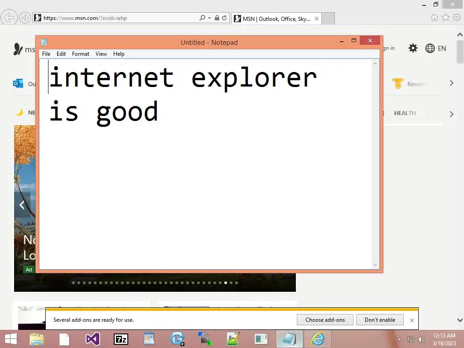Go forward using Internet Explorer's Forward arrow

[x=25, y=18]
